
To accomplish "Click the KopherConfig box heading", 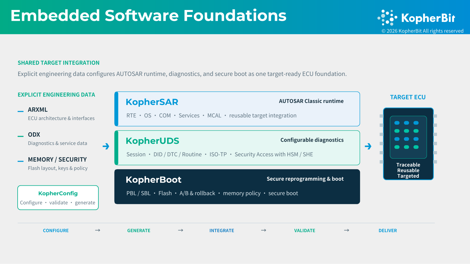I will pyautogui.click(x=58, y=193).
